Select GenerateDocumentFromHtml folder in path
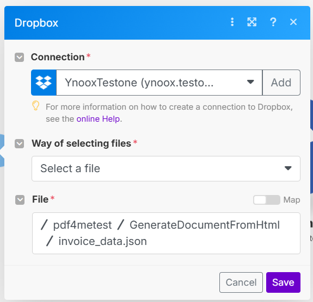Screen dimensions: 313x302 (x=205, y=225)
